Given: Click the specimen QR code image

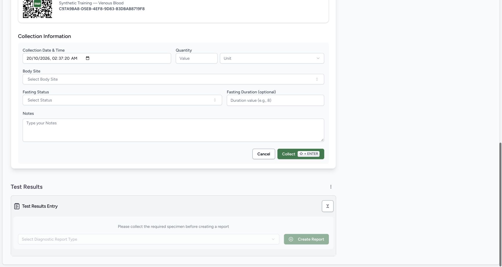Looking at the screenshot, I should (37, 9).
